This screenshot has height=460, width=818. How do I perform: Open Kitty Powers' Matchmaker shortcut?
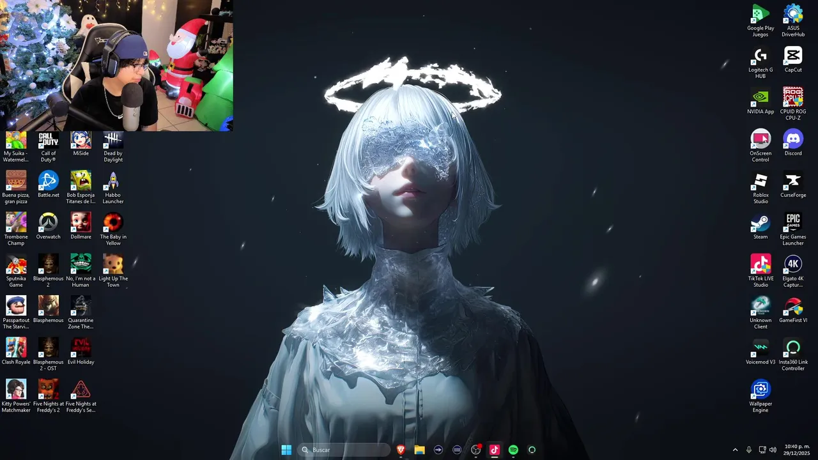coord(16,396)
